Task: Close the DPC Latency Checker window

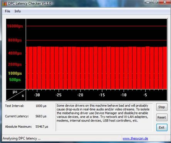Action: pos(165,2)
